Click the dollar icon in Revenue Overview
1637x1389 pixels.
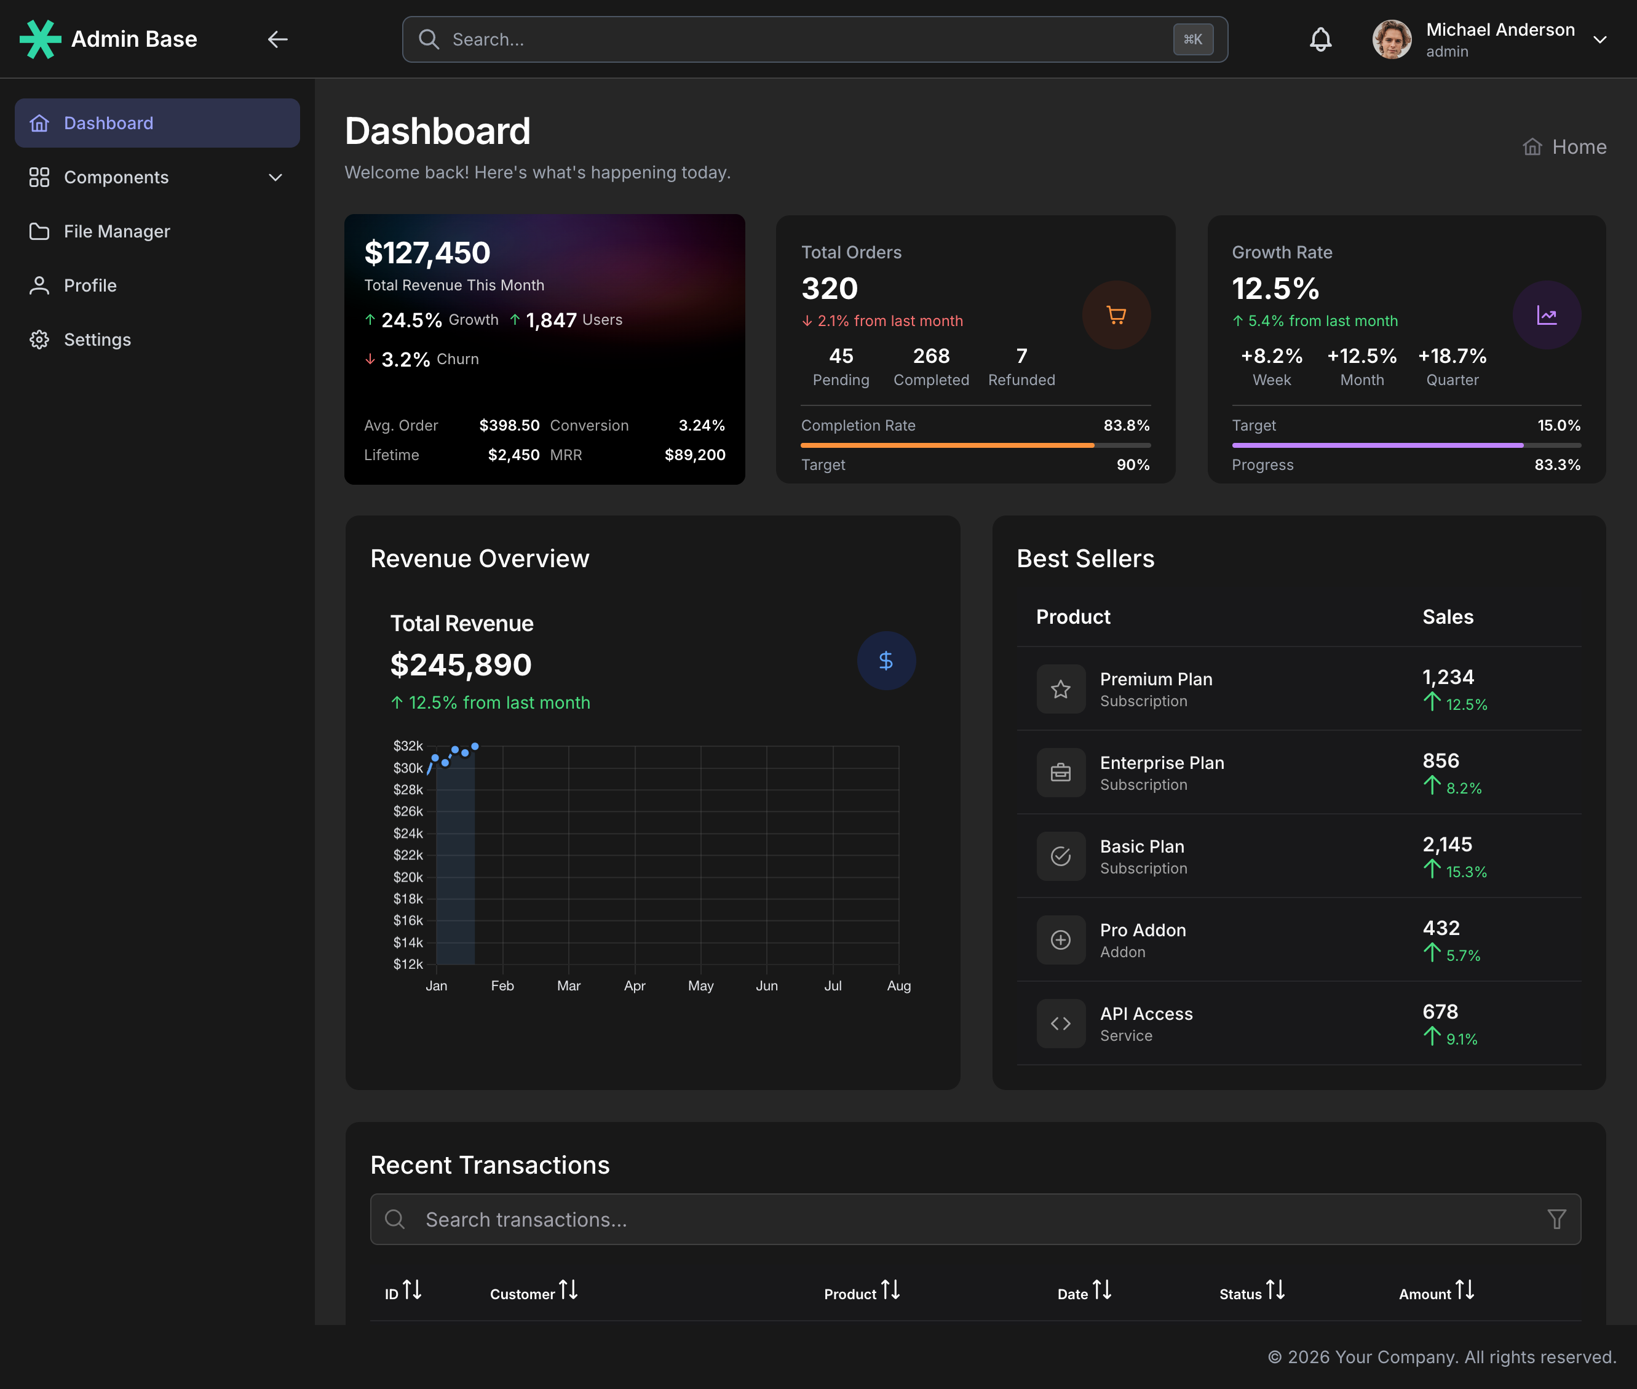[x=886, y=661]
